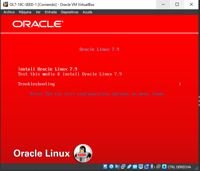200x171 pixels.
Task: Open the Máquina menu
Action: 25,12
